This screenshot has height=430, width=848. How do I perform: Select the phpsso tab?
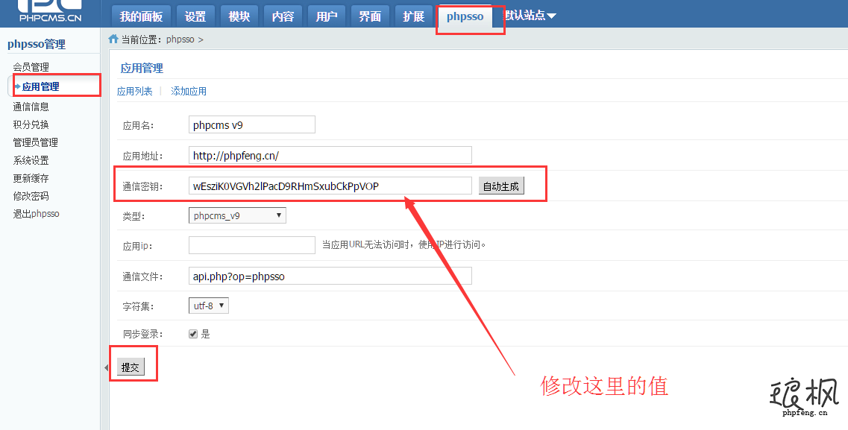(x=465, y=16)
